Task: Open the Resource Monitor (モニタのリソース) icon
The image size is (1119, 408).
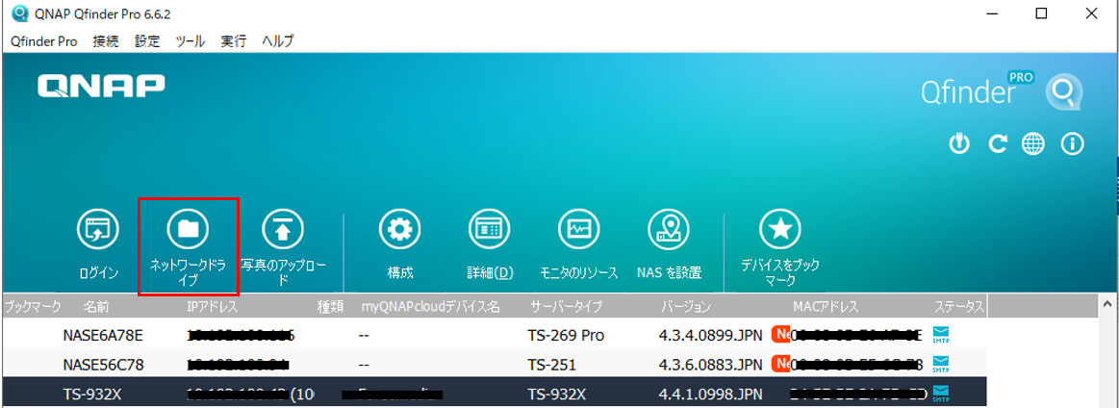Action: [x=578, y=229]
